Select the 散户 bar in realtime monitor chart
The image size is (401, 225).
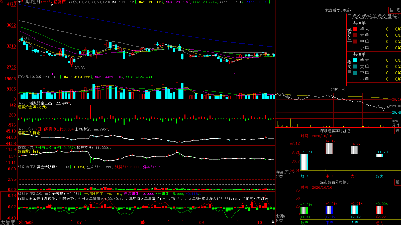pyautogui.click(x=304, y=162)
